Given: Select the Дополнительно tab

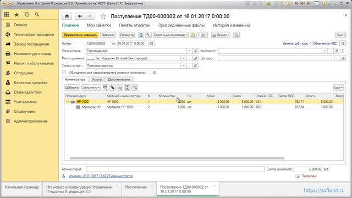Looking at the screenshot, I should [x=119, y=79].
